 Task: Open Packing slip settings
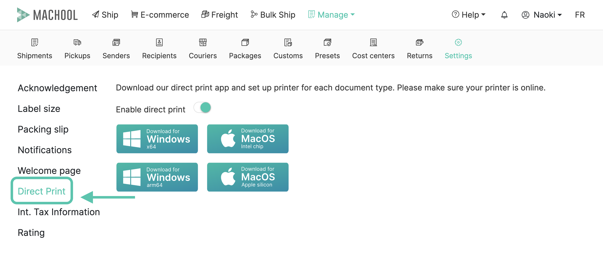tap(43, 130)
